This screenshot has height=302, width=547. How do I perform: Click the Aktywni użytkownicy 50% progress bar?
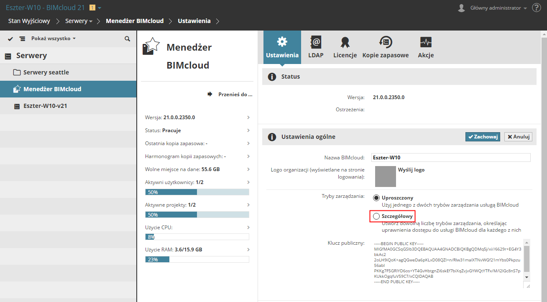[x=197, y=192]
